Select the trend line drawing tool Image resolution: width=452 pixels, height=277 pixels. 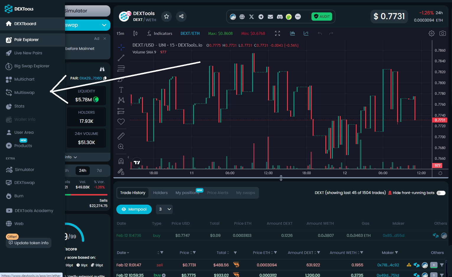(x=121, y=58)
